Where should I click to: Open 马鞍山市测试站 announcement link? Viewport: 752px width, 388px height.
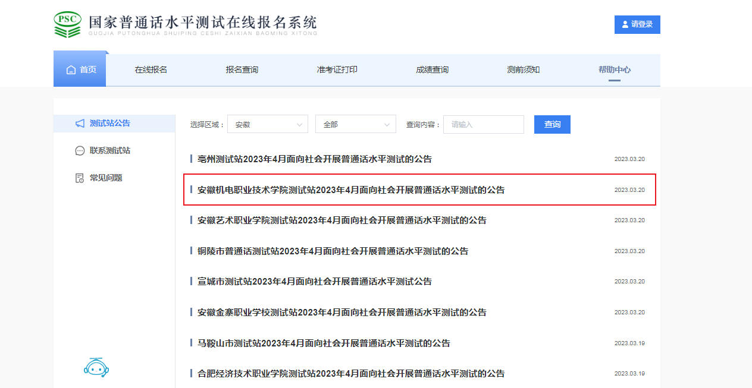324,343
